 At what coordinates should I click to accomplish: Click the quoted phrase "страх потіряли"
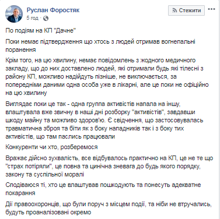pyautogui.click(x=29, y=166)
